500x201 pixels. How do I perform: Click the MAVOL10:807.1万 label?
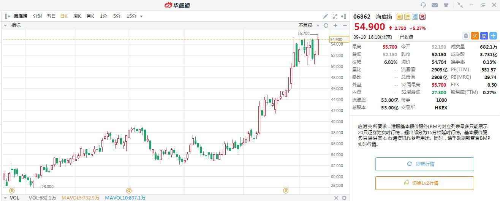(x=125, y=198)
